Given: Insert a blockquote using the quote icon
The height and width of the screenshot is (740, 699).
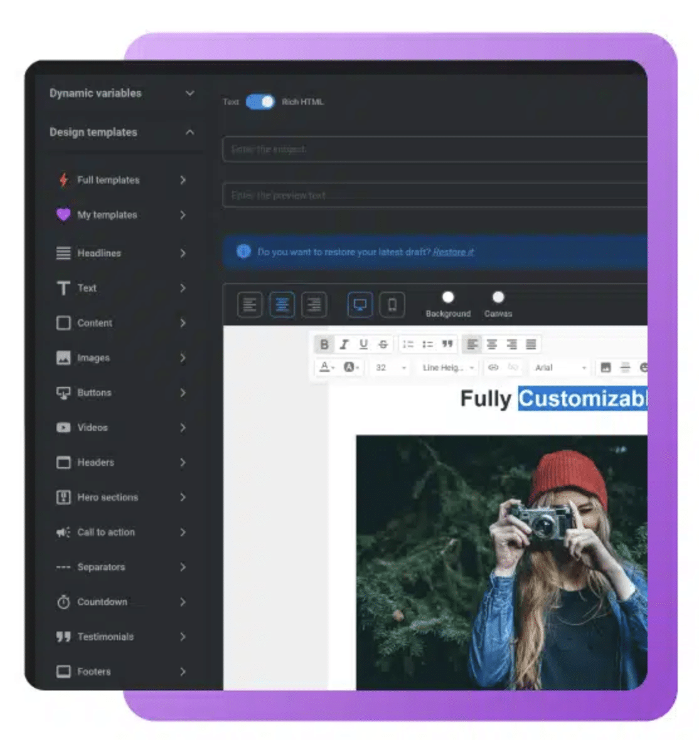Looking at the screenshot, I should pyautogui.click(x=447, y=344).
